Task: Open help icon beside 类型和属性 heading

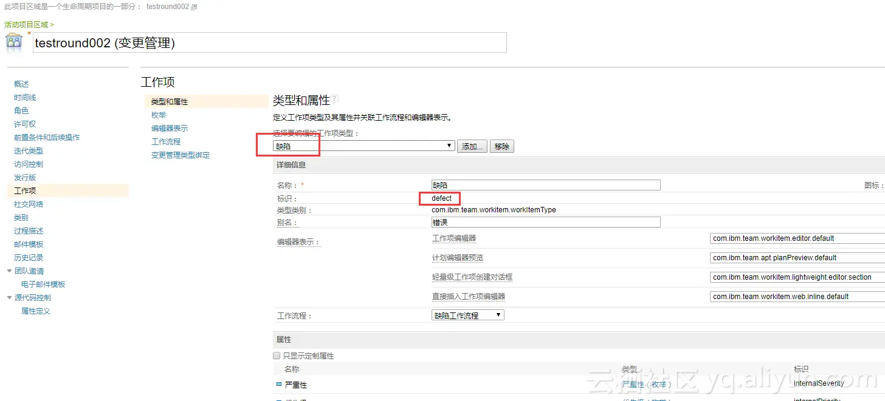Action: pos(334,99)
